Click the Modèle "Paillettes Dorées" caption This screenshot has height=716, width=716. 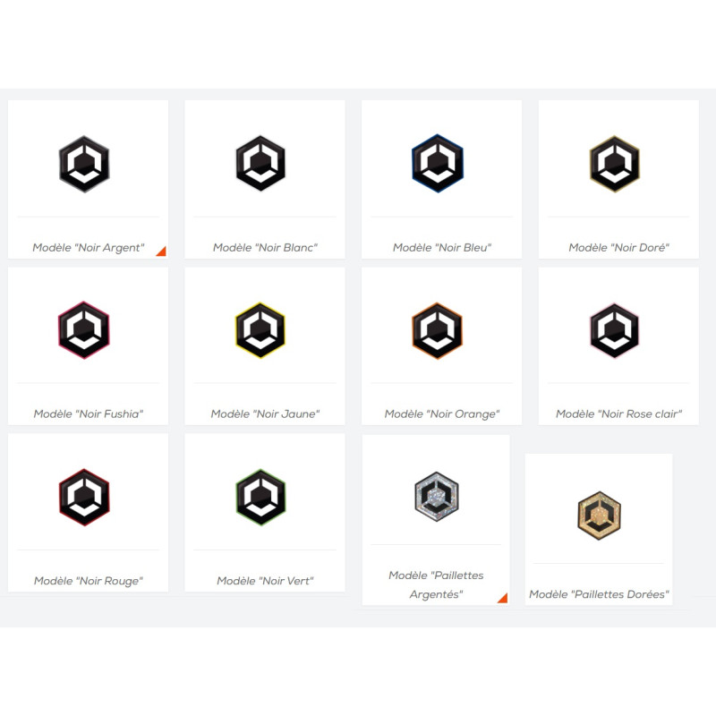coord(599,594)
